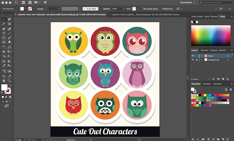Select the Direct Selection tool
This screenshot has height=141, width=234.
9,19
